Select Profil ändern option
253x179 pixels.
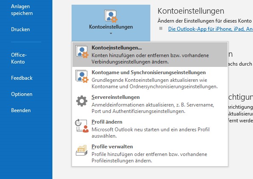(x=107, y=122)
